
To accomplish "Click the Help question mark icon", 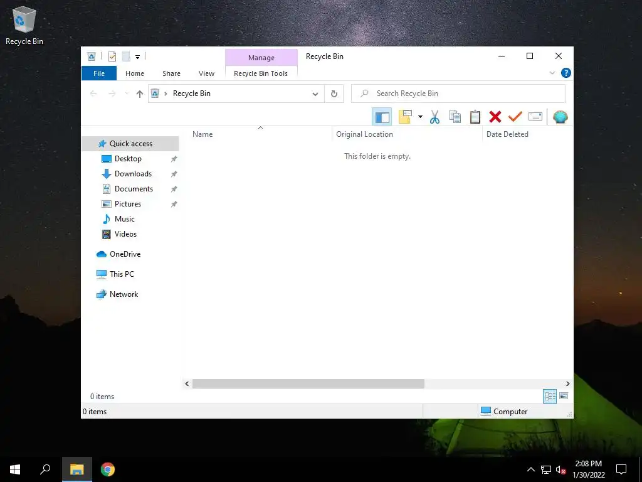I will pos(566,73).
